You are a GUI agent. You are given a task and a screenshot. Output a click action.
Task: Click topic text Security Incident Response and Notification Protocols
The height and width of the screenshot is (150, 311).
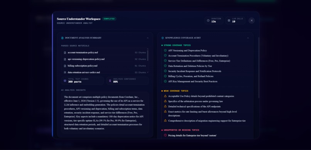194,71
